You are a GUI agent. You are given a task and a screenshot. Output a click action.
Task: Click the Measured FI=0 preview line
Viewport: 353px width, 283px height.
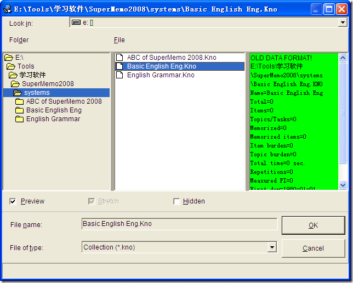click(x=272, y=180)
